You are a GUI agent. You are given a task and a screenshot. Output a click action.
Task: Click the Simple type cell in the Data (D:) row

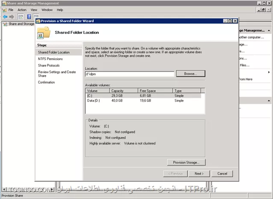(x=179, y=100)
